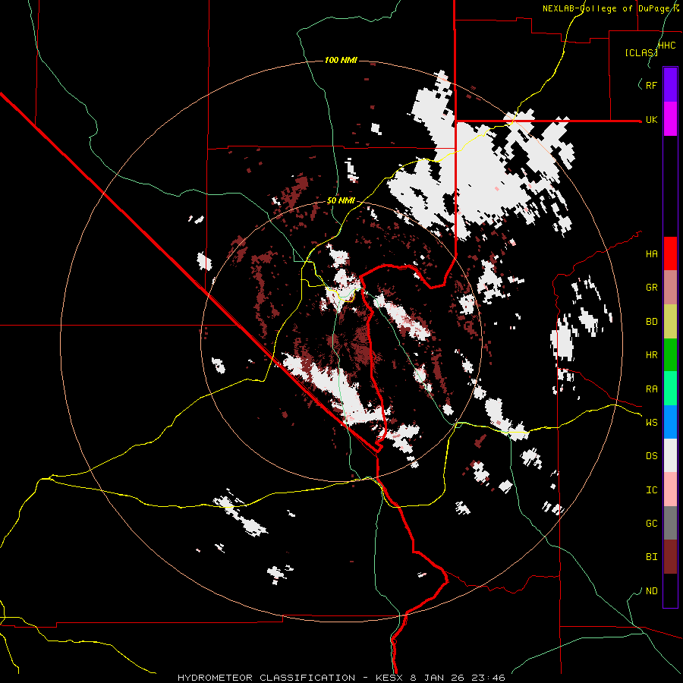Click the "WS" legend label

pos(651,423)
